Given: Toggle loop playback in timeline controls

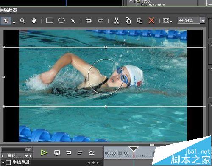Looking at the screenshot, I should click(x=57, y=153).
